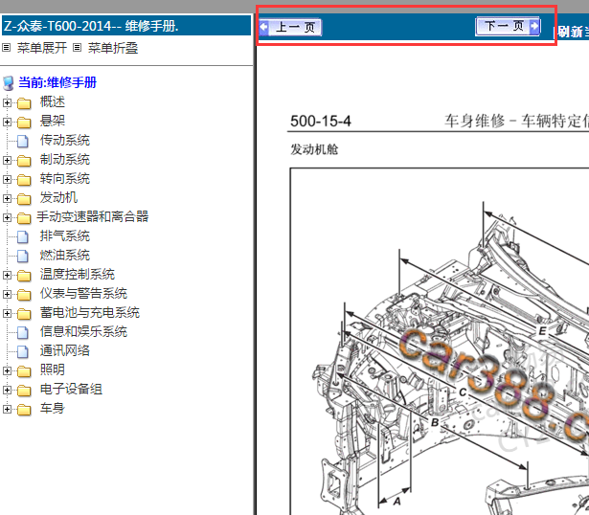Image resolution: width=589 pixels, height=515 pixels.
Task: Open the 燃油系统 page
Action: [x=65, y=255]
